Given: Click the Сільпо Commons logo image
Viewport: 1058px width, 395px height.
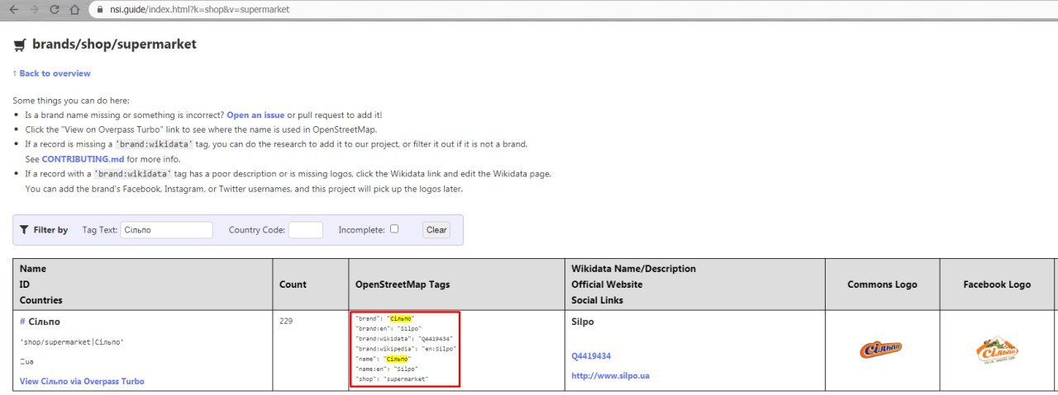Looking at the screenshot, I should pos(881,350).
